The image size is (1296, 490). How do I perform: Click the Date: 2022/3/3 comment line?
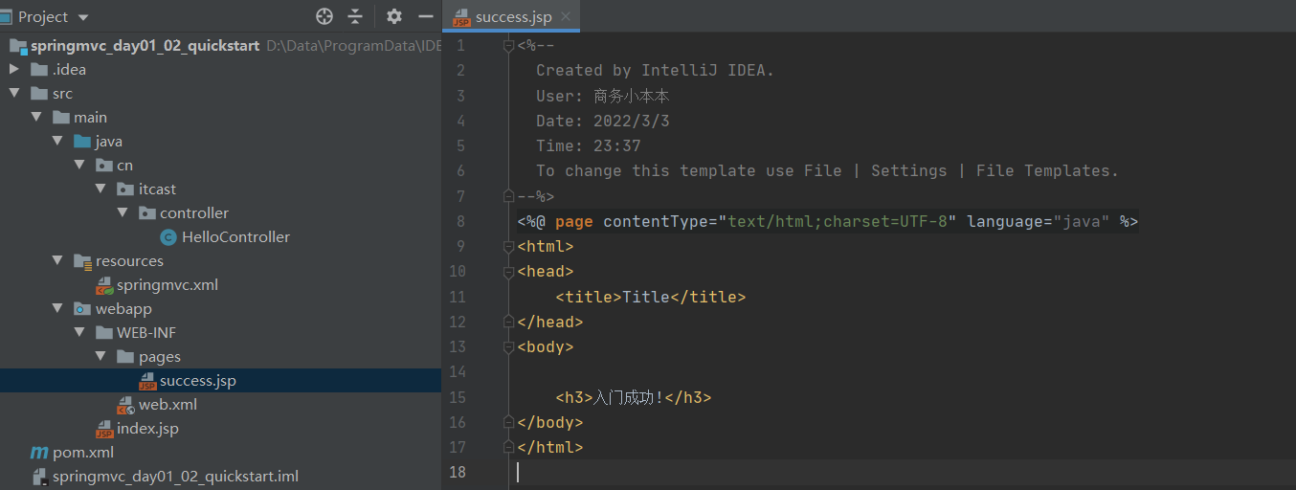coord(603,121)
